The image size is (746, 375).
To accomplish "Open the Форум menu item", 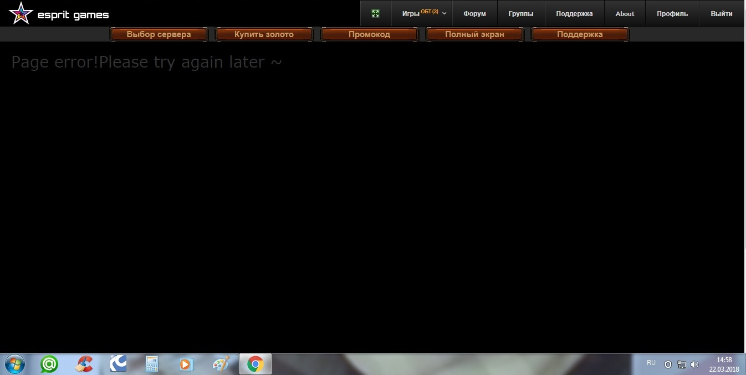I will click(474, 13).
